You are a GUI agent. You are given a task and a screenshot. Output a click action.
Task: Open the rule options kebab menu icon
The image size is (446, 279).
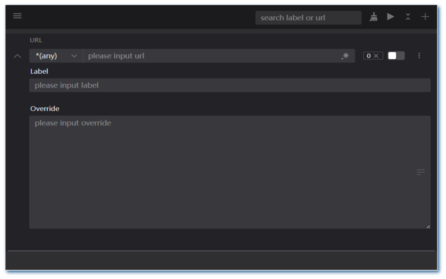[419, 55]
